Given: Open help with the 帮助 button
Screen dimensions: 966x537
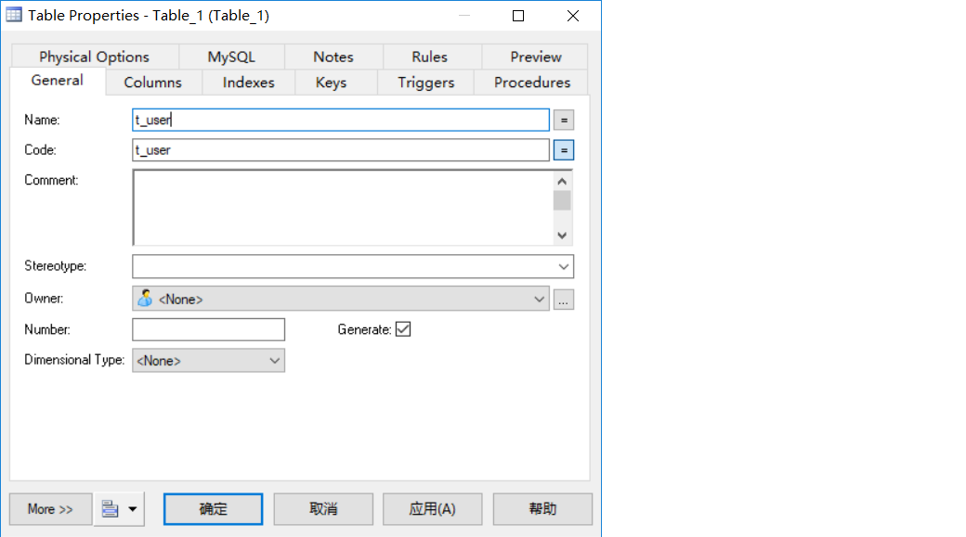Looking at the screenshot, I should click(542, 508).
